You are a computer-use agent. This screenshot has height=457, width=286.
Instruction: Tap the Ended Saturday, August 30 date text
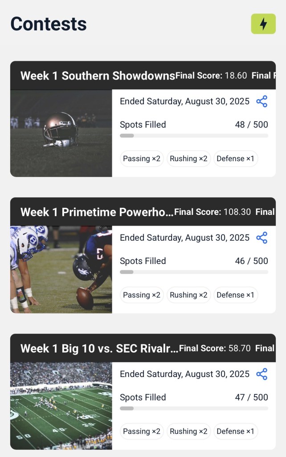(184, 101)
